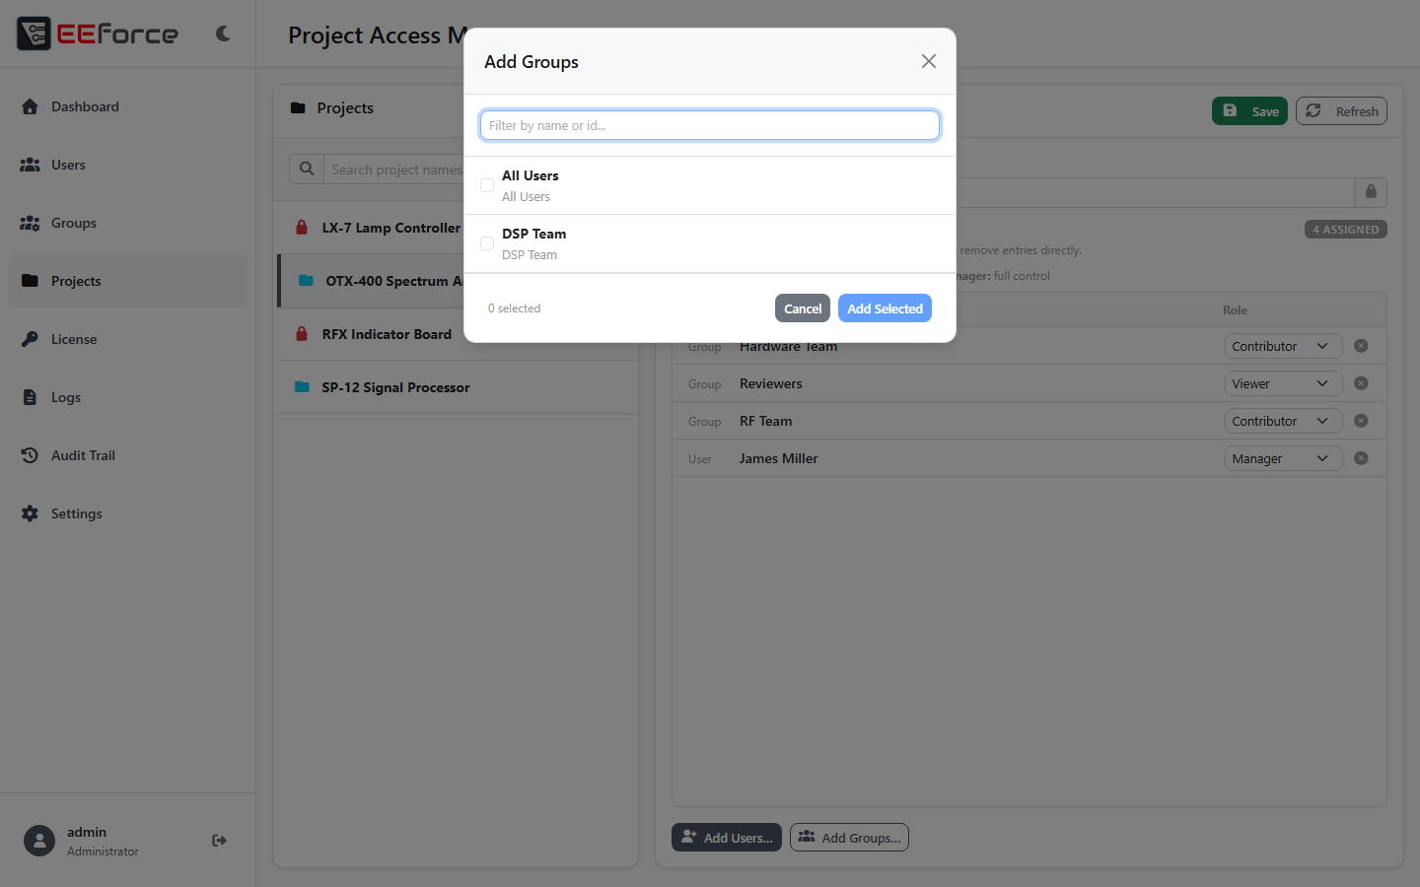Open the License page key icon
Image resolution: width=1420 pixels, height=887 pixels.
[30, 339]
